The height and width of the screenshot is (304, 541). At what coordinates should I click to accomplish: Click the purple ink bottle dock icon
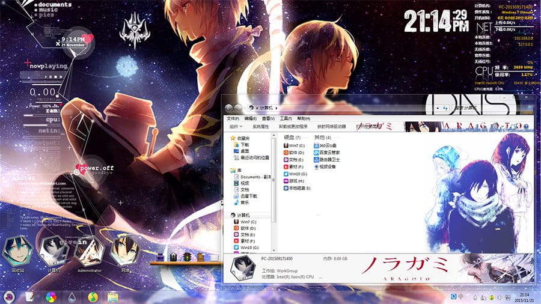coord(160,257)
